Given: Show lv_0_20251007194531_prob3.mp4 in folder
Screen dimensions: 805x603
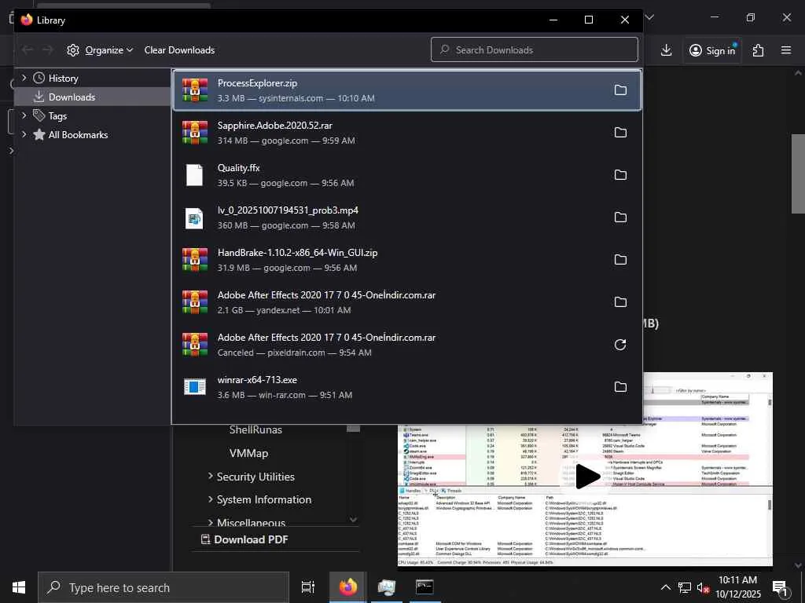Looking at the screenshot, I should coord(620,217).
